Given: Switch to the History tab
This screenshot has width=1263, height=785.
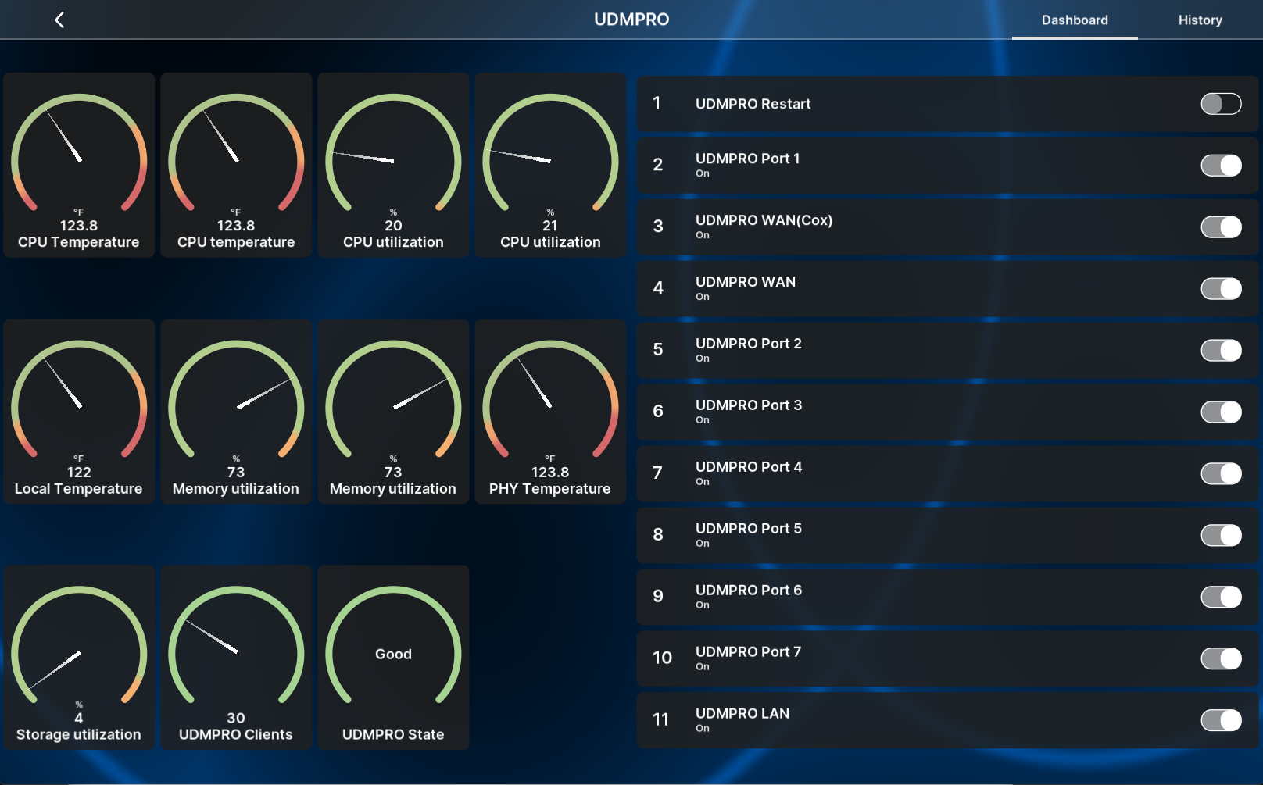Looking at the screenshot, I should click(x=1200, y=20).
